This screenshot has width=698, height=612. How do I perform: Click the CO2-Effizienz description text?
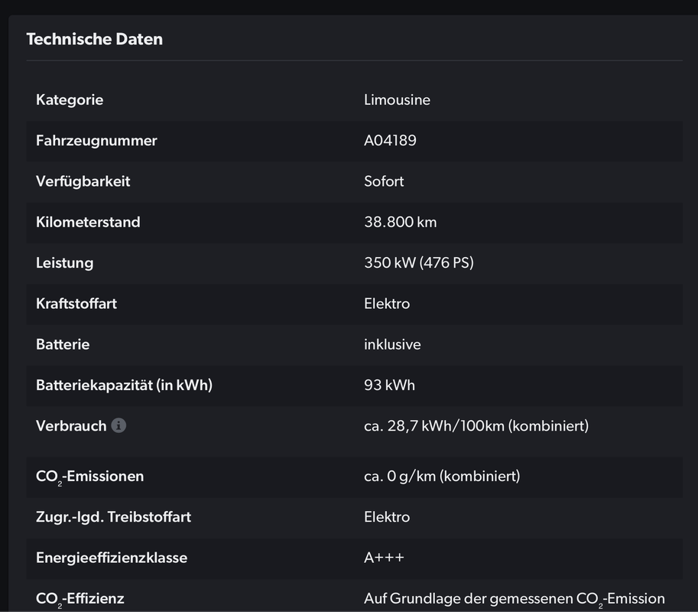tap(515, 599)
